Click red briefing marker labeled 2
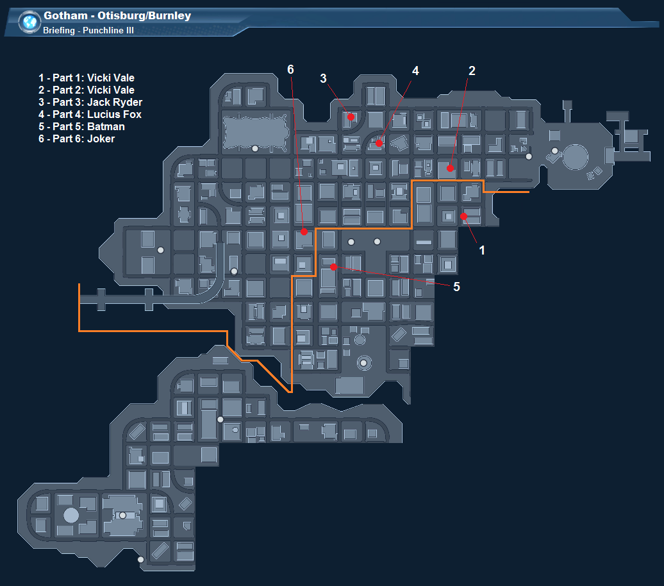The image size is (664, 586). coord(450,169)
